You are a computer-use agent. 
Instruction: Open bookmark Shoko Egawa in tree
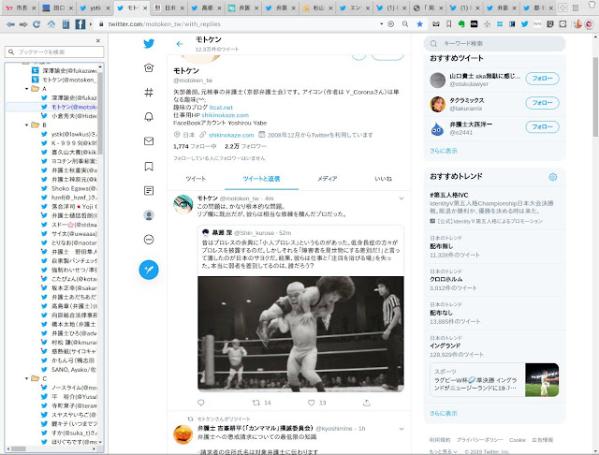point(74,188)
